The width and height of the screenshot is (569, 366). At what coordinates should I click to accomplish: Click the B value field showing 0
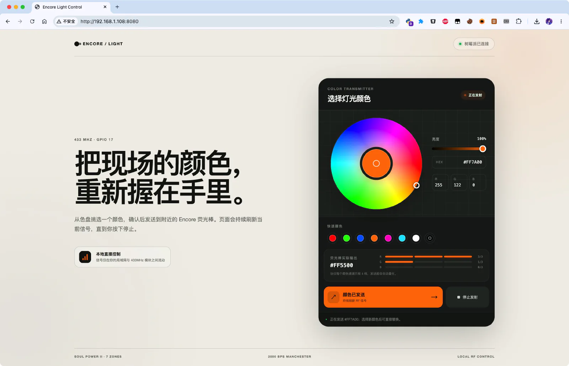click(x=478, y=182)
